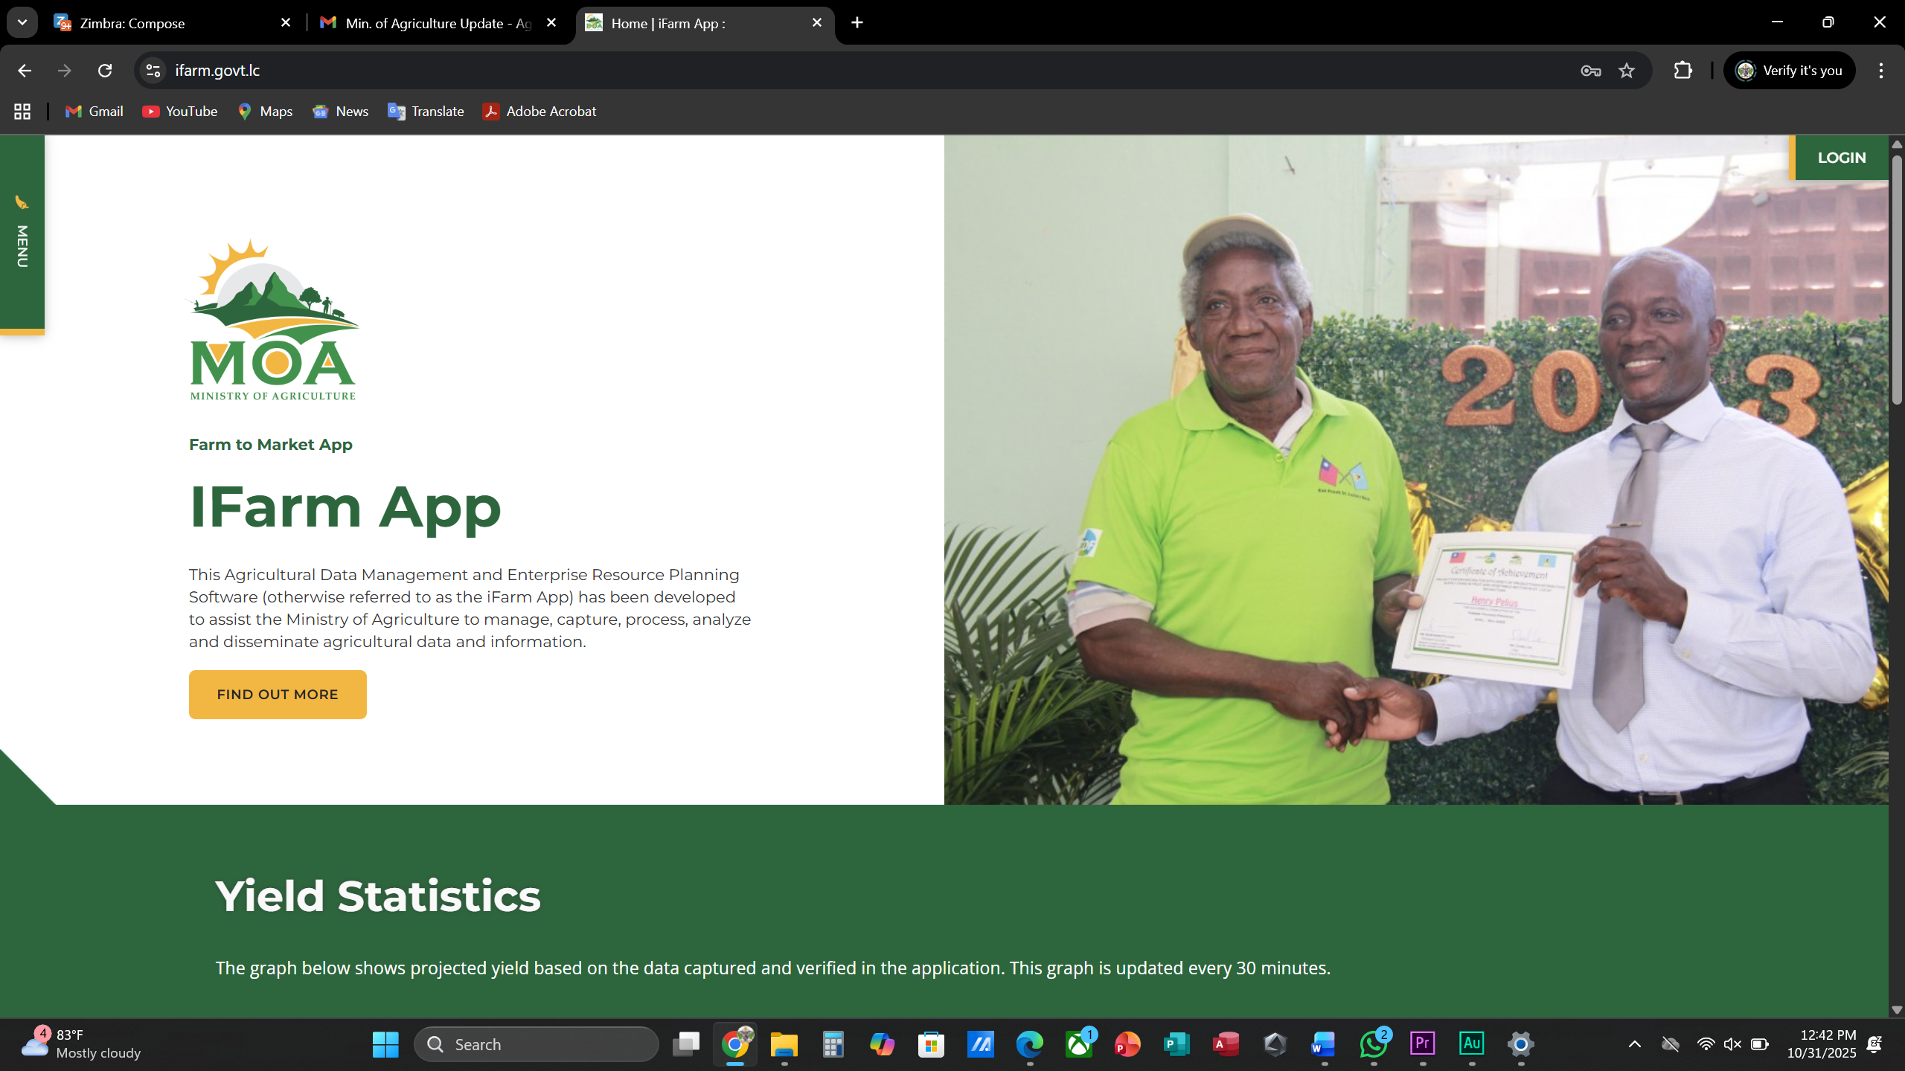Show hidden system tray icons
Screen dimensions: 1905x1071
tap(1634, 1044)
